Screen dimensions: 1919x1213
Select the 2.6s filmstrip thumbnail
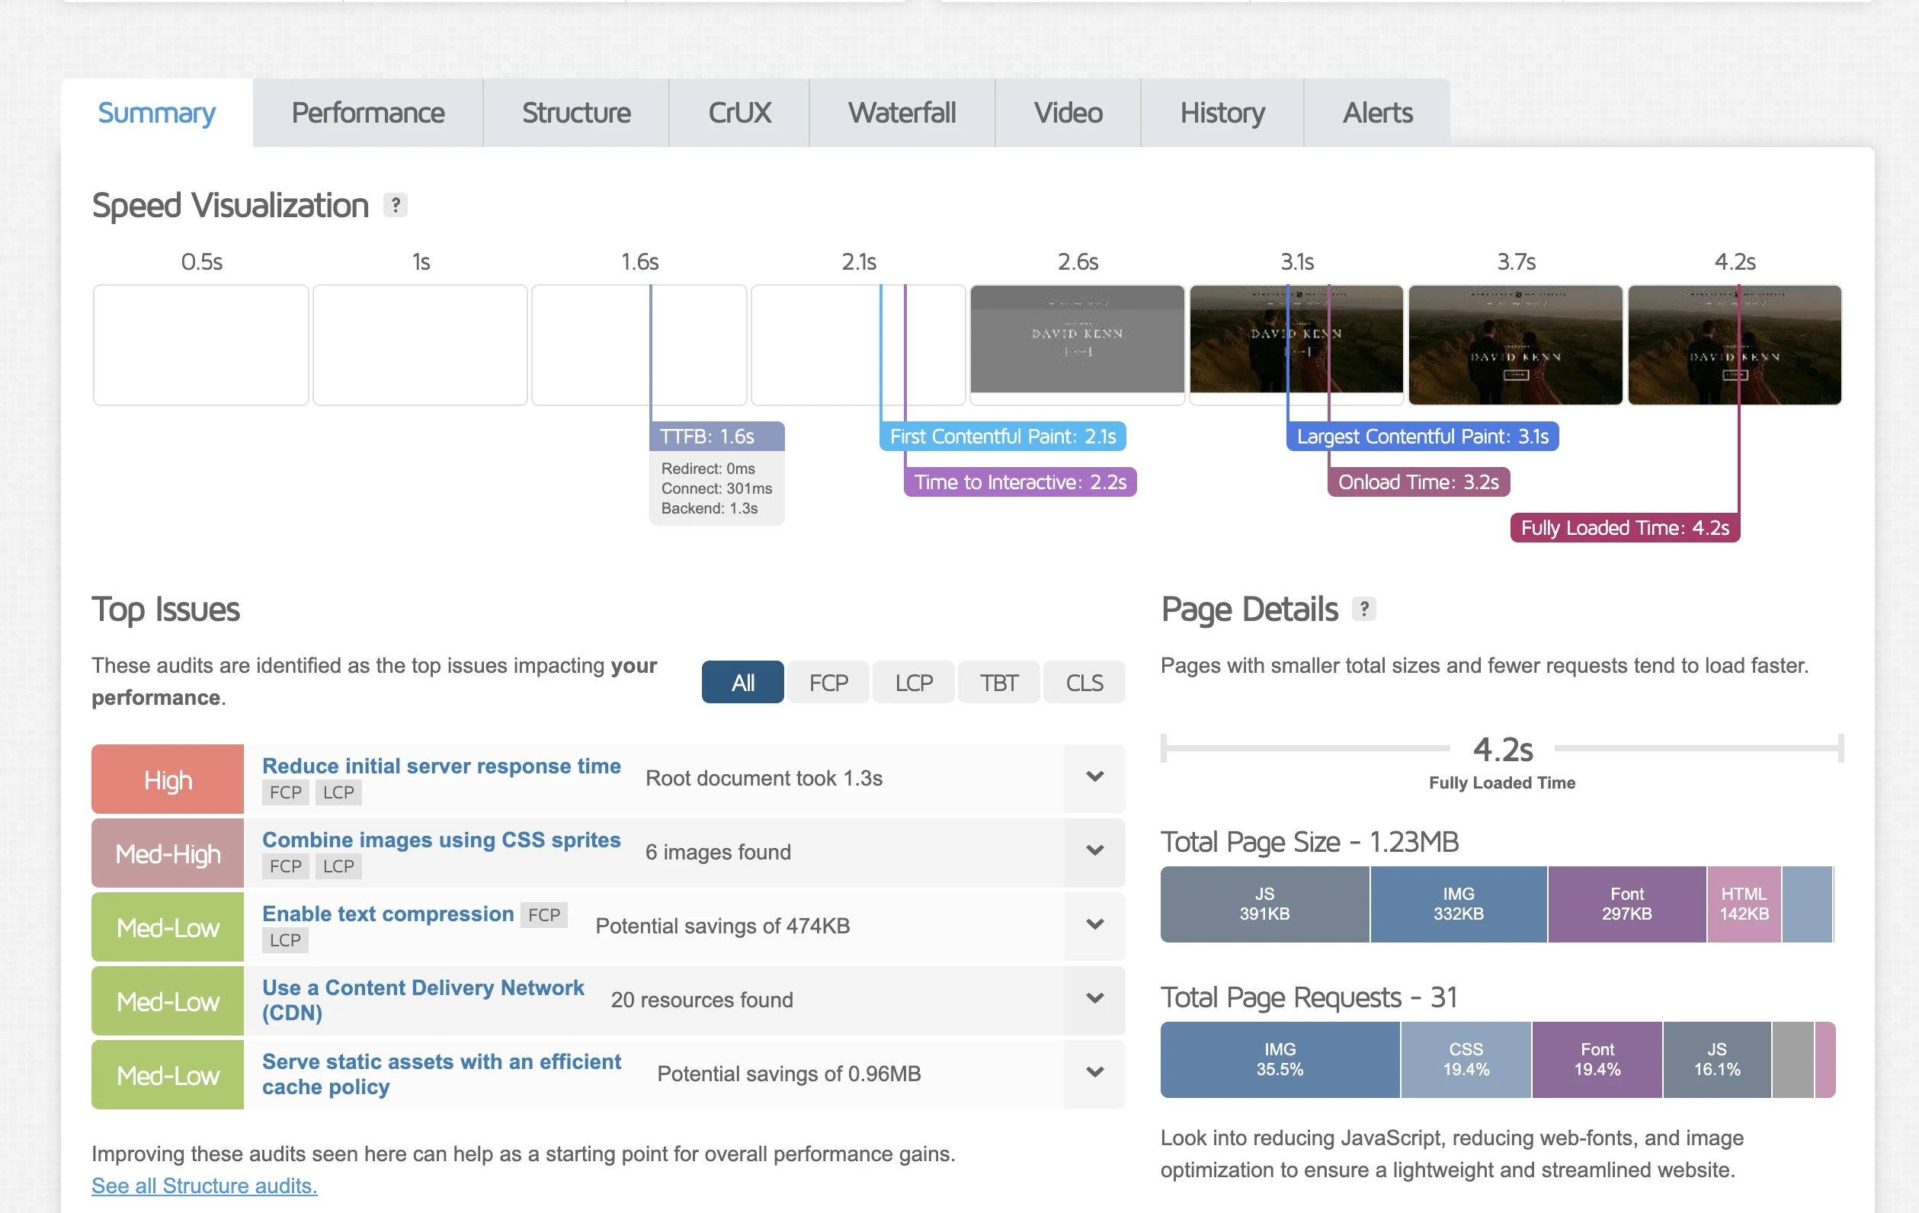click(1077, 344)
